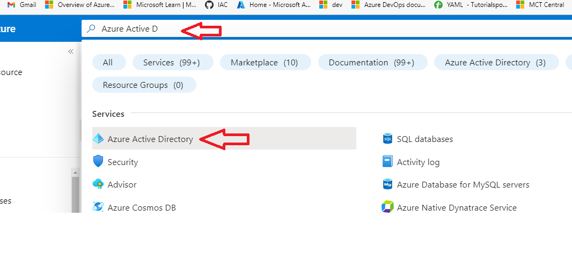The height and width of the screenshot is (254, 572).
Task: Click the Azure Native Dynatrace icon
Action: [x=387, y=207]
